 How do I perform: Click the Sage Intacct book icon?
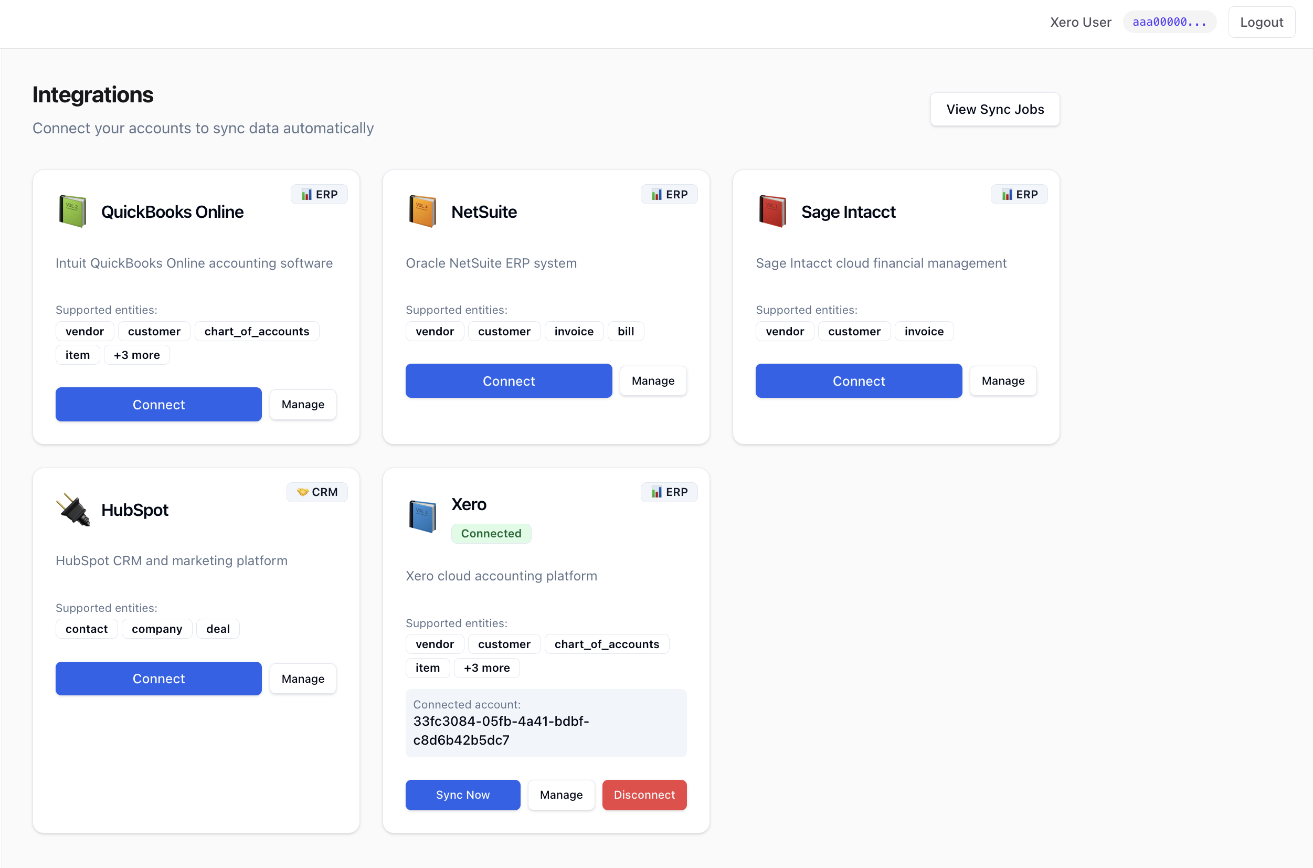pos(773,211)
